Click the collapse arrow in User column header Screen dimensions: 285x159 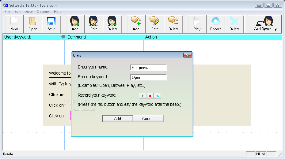click(x=63, y=37)
